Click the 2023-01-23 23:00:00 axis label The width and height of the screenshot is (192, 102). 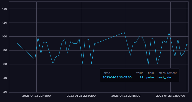tap(171, 96)
